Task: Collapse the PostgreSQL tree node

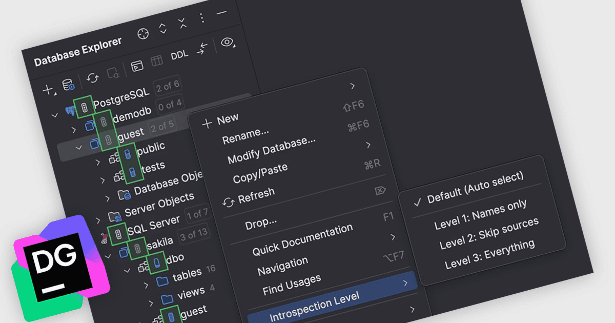Action: (x=55, y=115)
